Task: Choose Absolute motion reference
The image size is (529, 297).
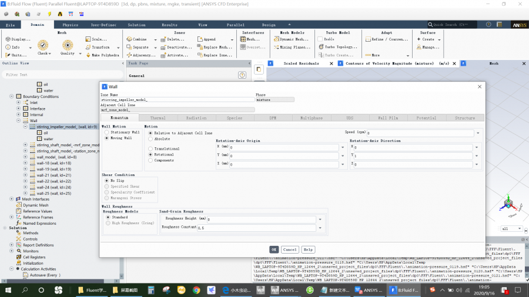Action: [150, 139]
